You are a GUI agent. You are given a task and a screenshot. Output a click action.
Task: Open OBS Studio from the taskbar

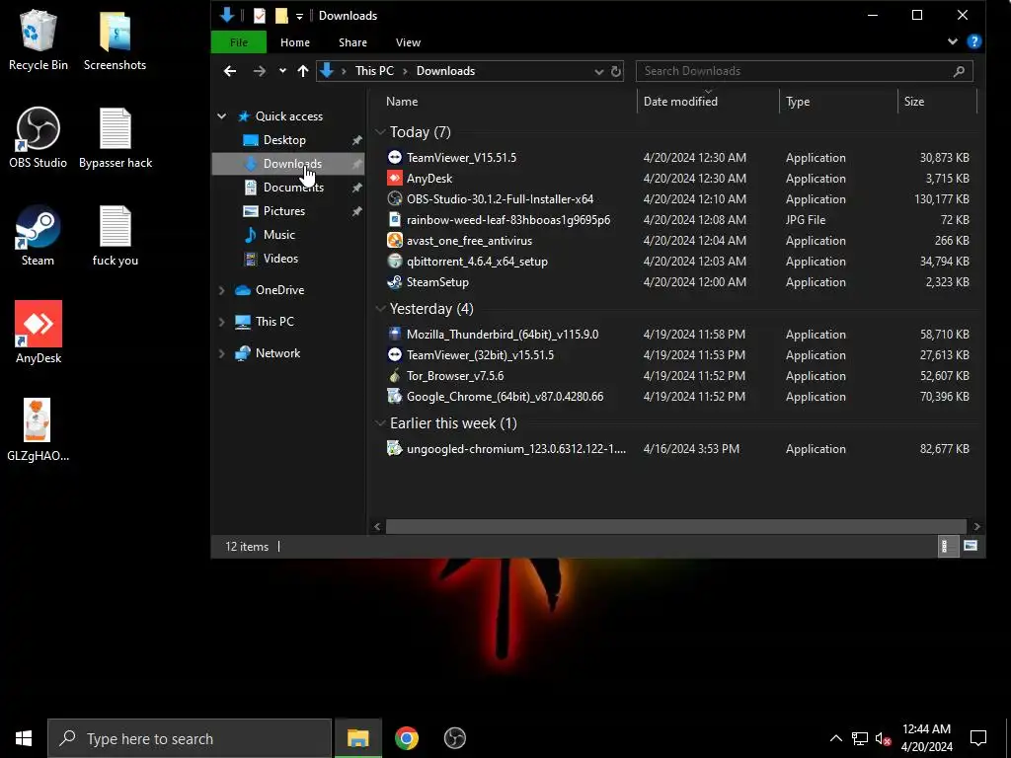point(455,738)
